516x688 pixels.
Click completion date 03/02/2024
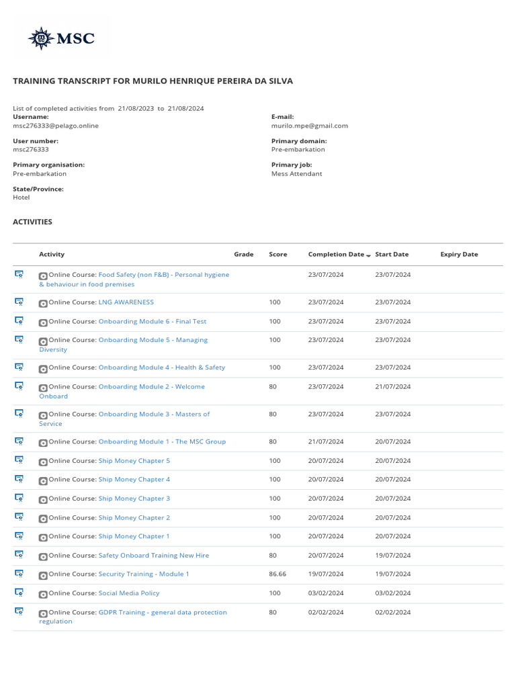pyautogui.click(x=326, y=593)
